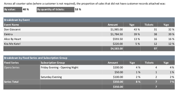Select the By value label box
Image resolution: width=178 pixels, height=91 pixels.
pos(13,10)
